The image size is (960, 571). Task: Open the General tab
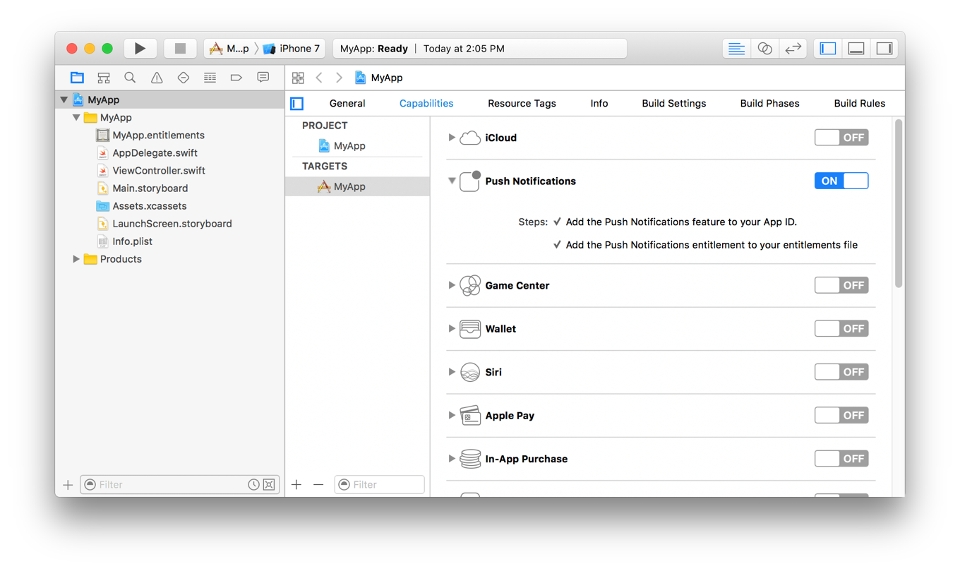point(347,104)
